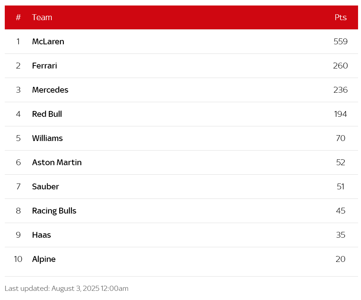Open the Aston Martin entry
This screenshot has width=361, height=300.
click(57, 163)
